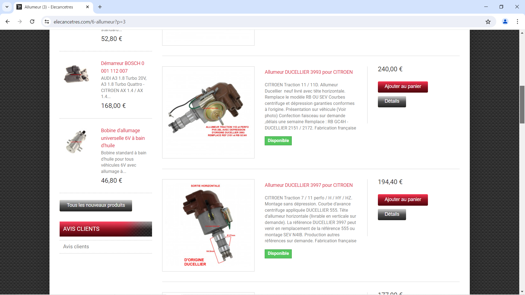Close the Allumeur (3) tab
The image size is (525, 295).
pyautogui.click(x=87, y=7)
